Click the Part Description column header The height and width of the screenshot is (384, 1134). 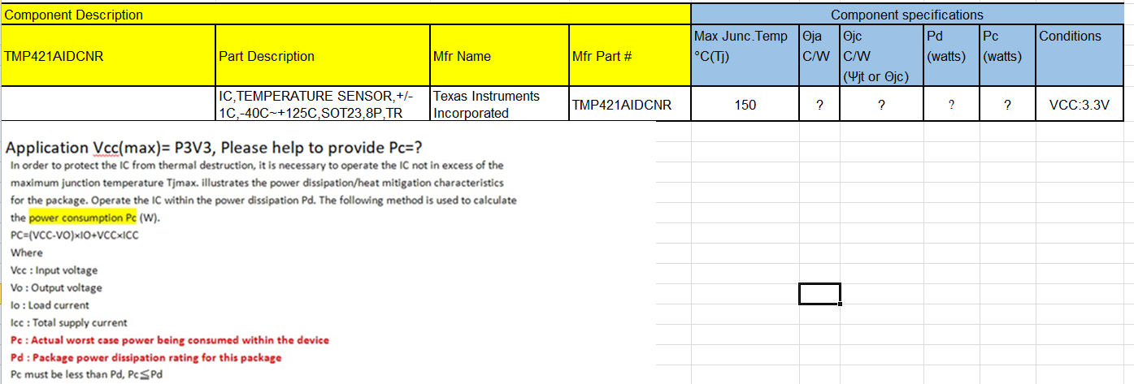(x=322, y=56)
